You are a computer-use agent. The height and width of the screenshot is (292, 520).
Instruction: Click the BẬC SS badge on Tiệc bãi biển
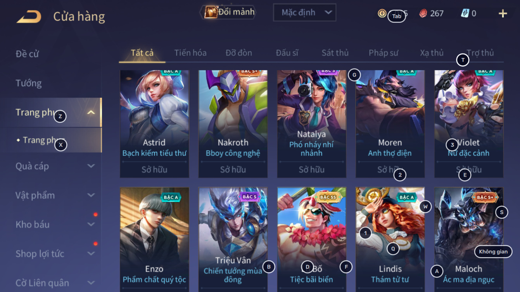[x=328, y=197]
